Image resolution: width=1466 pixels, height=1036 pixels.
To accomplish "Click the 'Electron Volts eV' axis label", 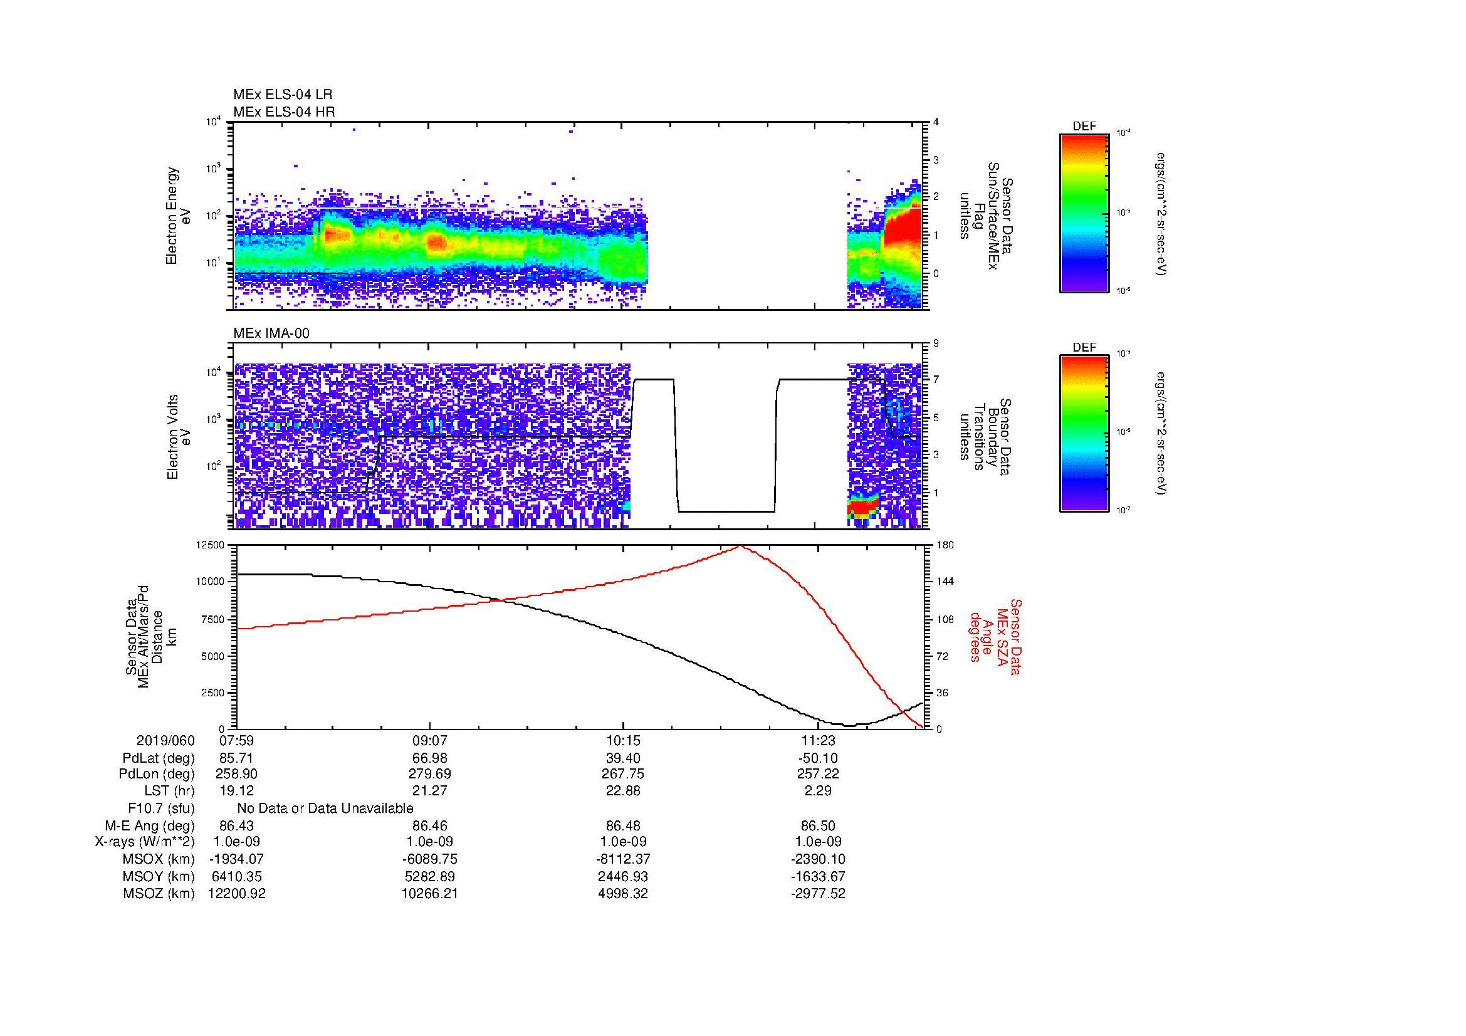I will click(179, 437).
